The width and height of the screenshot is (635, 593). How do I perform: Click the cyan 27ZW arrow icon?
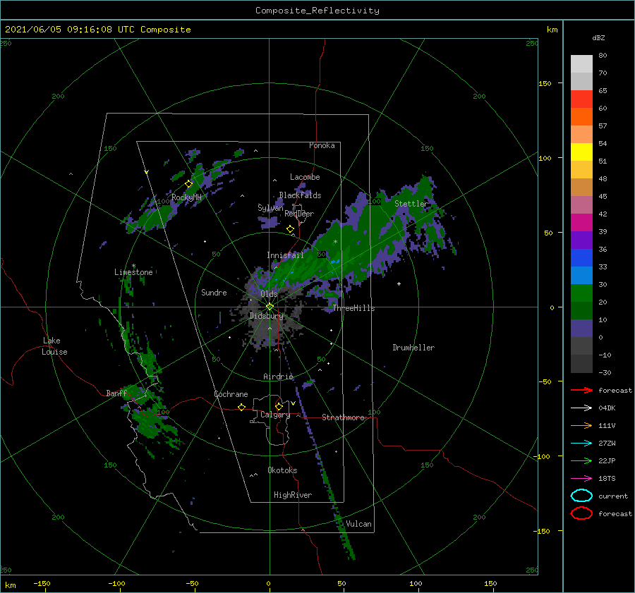pyautogui.click(x=581, y=444)
